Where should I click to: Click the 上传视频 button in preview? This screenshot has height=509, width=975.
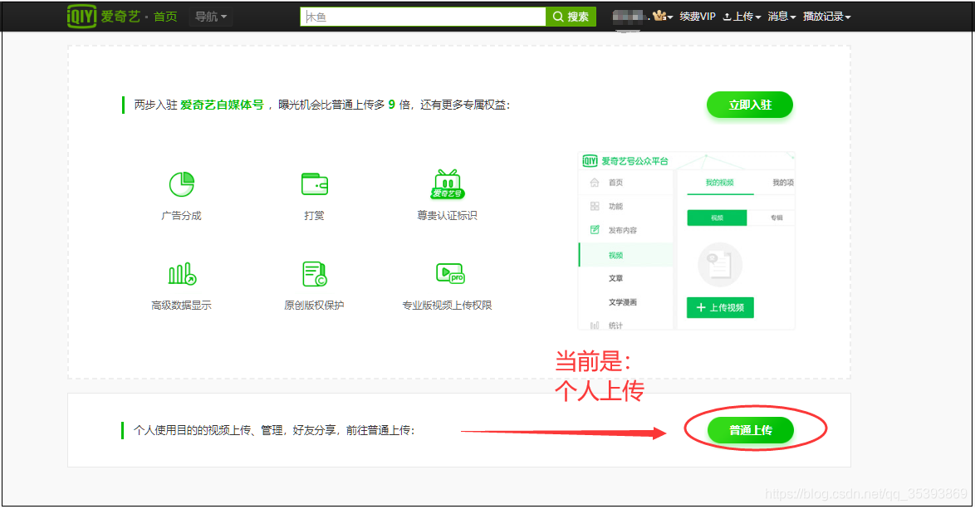point(720,307)
